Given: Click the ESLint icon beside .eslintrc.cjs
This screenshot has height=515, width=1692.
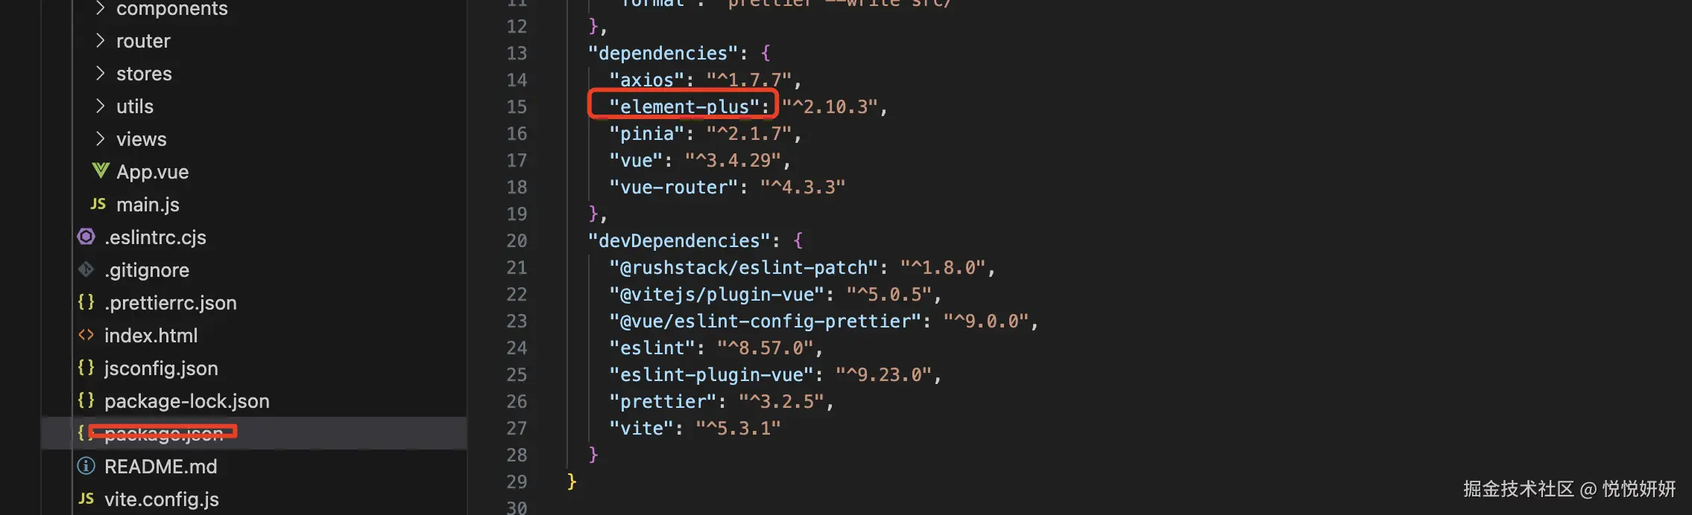Looking at the screenshot, I should [86, 237].
